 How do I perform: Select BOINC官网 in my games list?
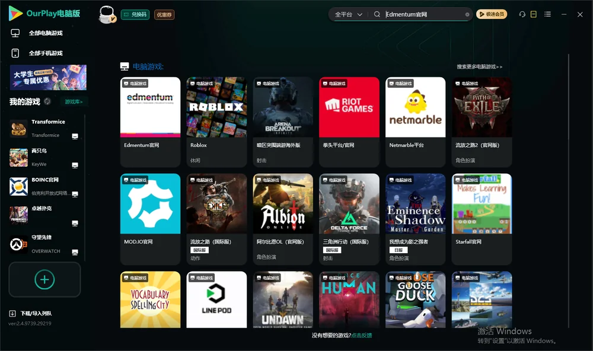coord(44,186)
